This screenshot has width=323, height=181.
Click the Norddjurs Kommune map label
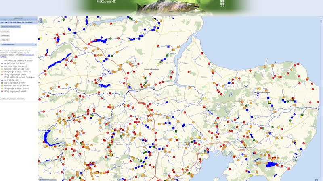tap(262, 93)
